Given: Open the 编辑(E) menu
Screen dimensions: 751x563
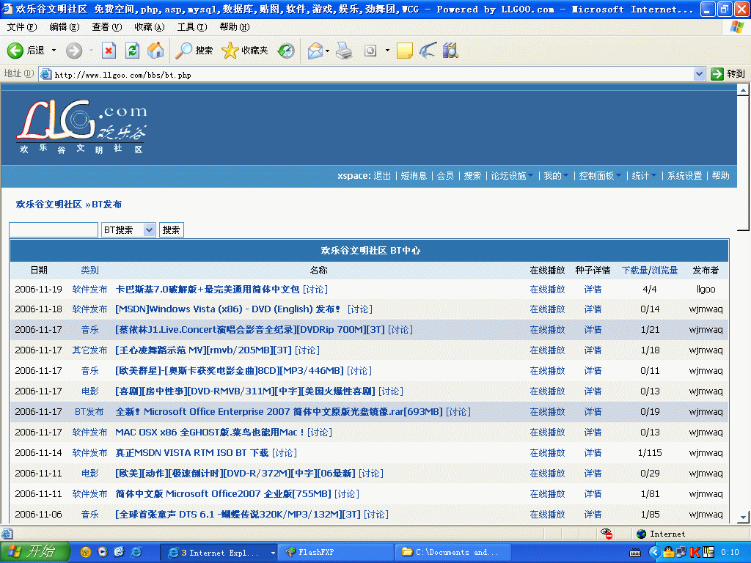Looking at the screenshot, I should click(65, 27).
